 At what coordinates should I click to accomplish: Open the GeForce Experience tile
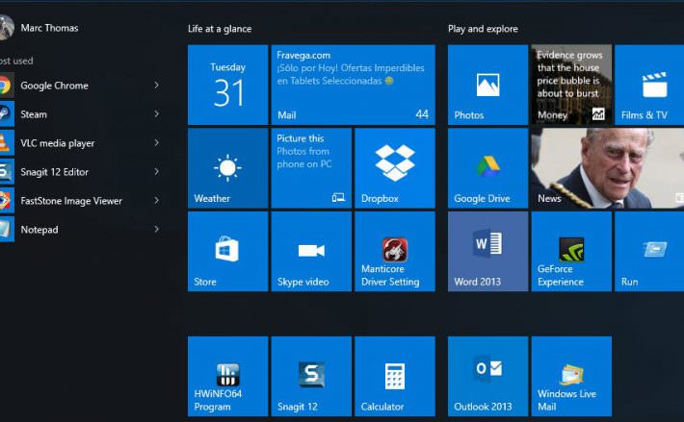point(571,252)
